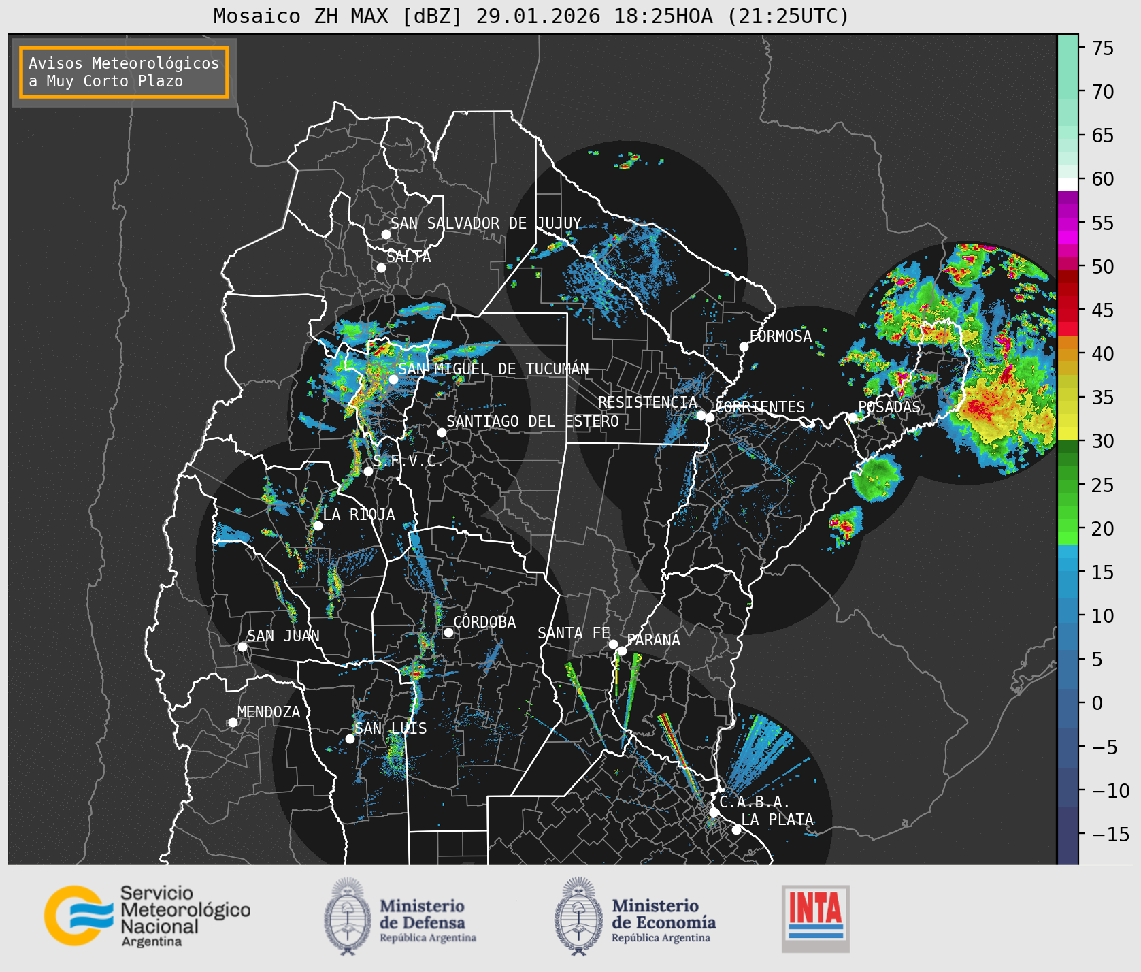
Task: Click the INTA logo
Action: (816, 918)
